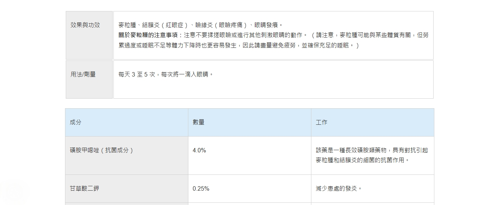Select the 工作 column header
This screenshot has height=205, width=499.
coord(321,122)
